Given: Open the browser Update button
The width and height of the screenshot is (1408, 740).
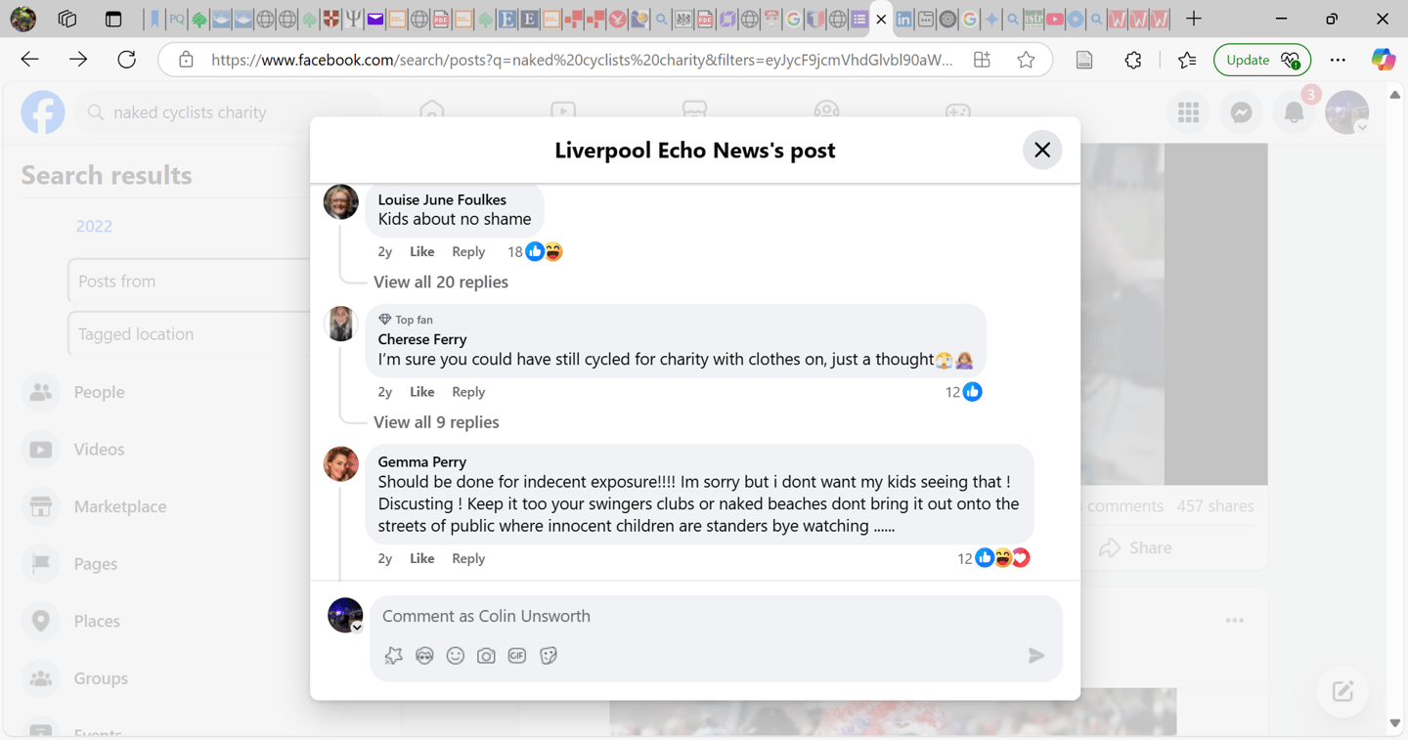Looking at the screenshot, I should [x=1261, y=60].
